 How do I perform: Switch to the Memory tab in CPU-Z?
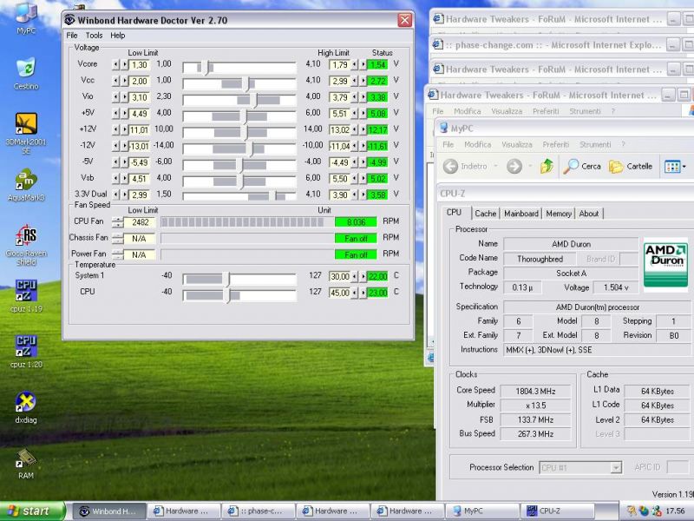(x=559, y=214)
